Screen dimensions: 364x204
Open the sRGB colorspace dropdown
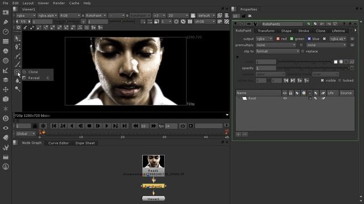[x=205, y=22]
